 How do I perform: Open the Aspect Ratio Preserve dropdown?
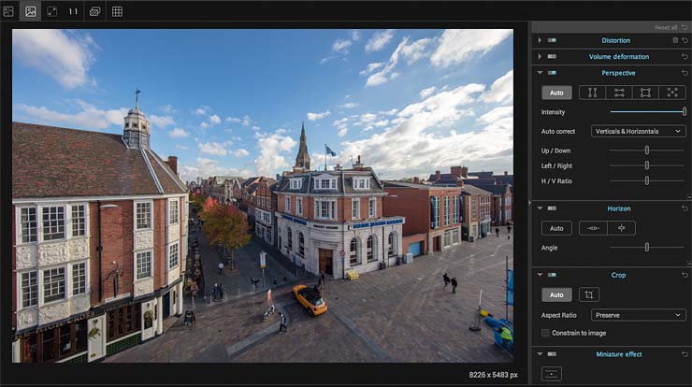click(x=638, y=315)
